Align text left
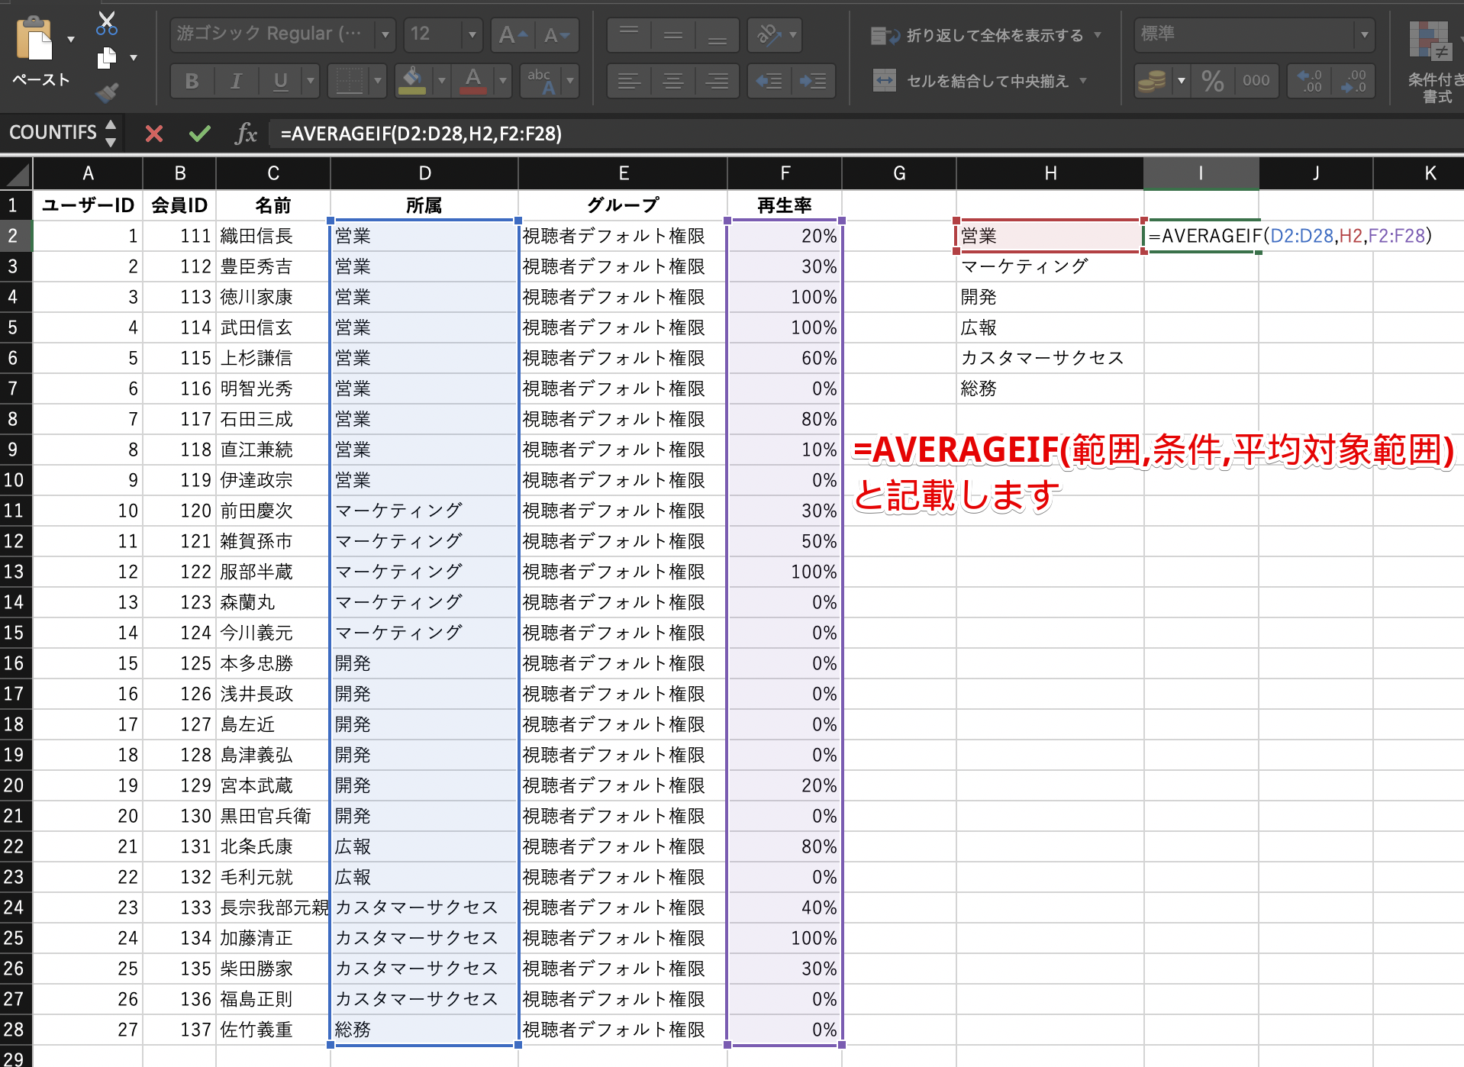The width and height of the screenshot is (1464, 1067). pos(630,80)
